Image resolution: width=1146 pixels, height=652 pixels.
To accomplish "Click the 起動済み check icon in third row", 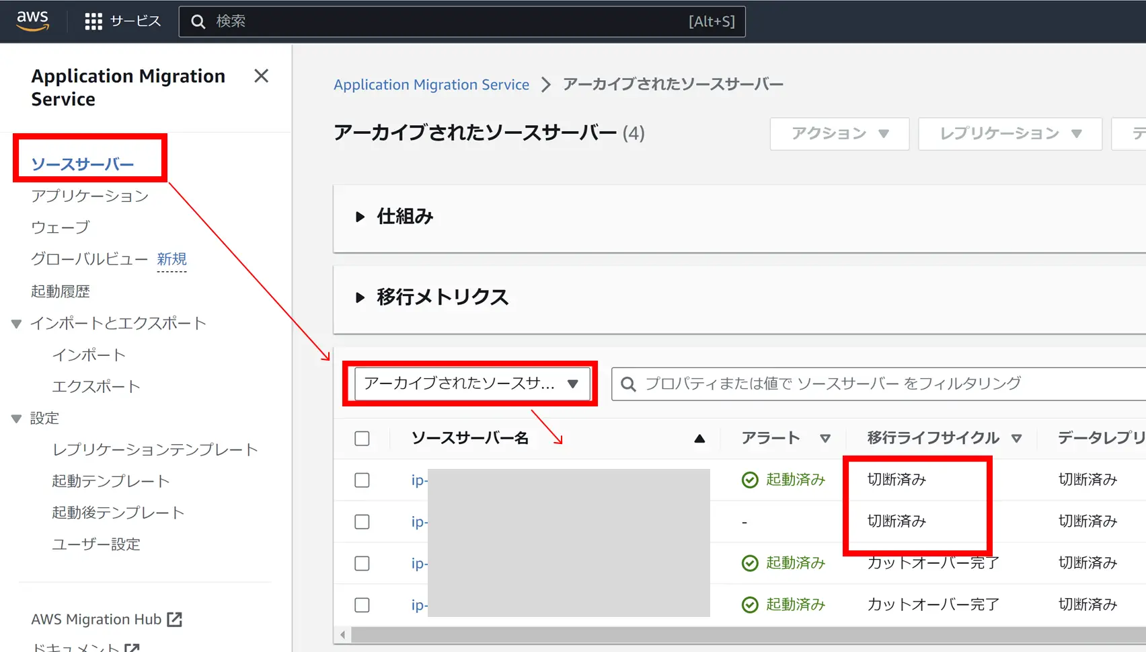I will (750, 563).
